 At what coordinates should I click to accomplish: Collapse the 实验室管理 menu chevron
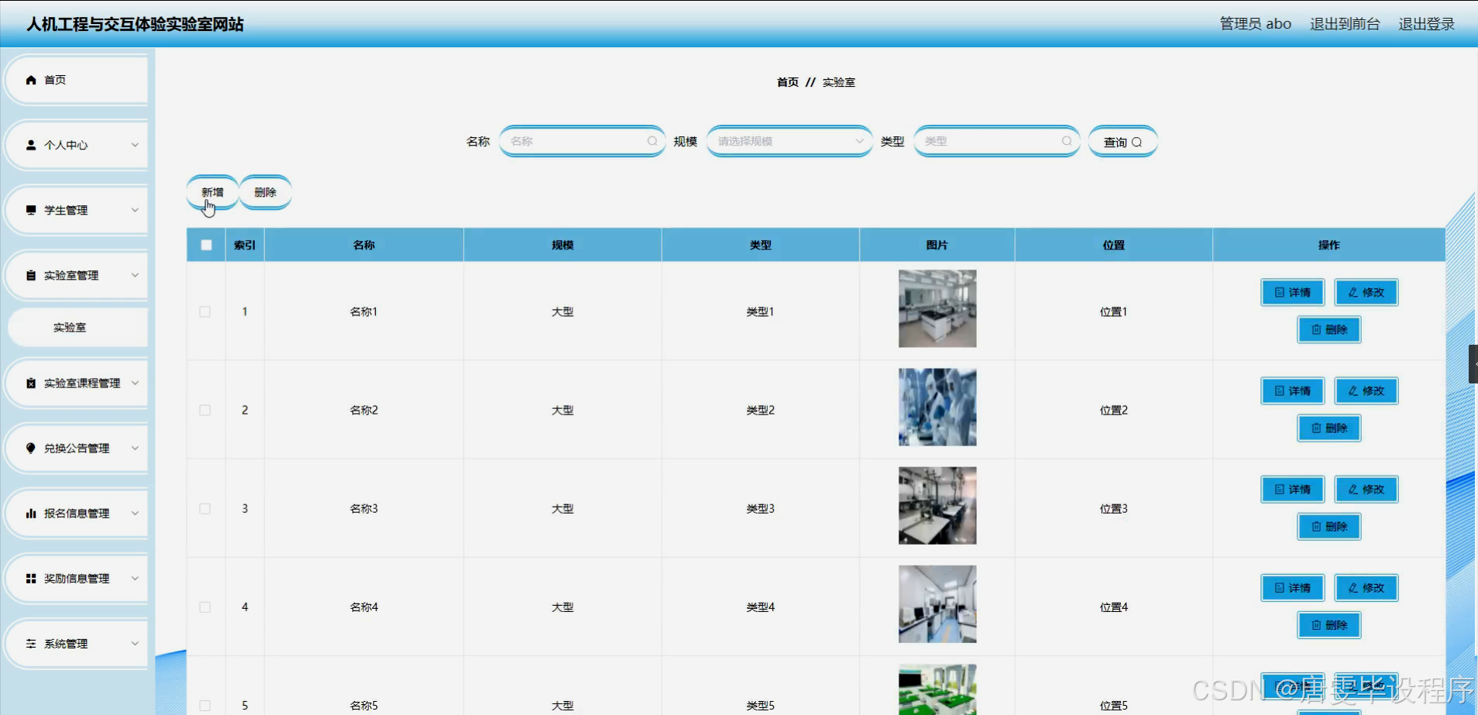click(135, 275)
